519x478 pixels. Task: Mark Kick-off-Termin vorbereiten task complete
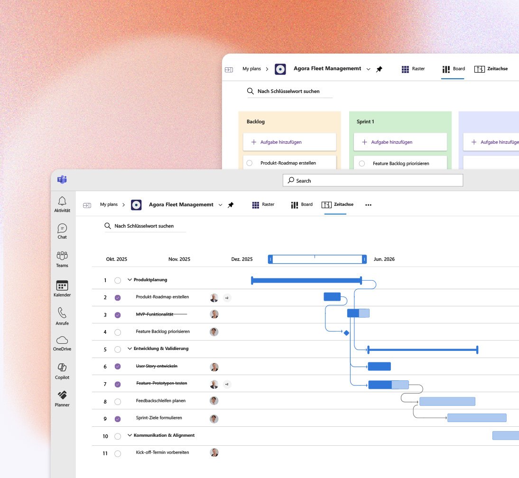tap(118, 453)
